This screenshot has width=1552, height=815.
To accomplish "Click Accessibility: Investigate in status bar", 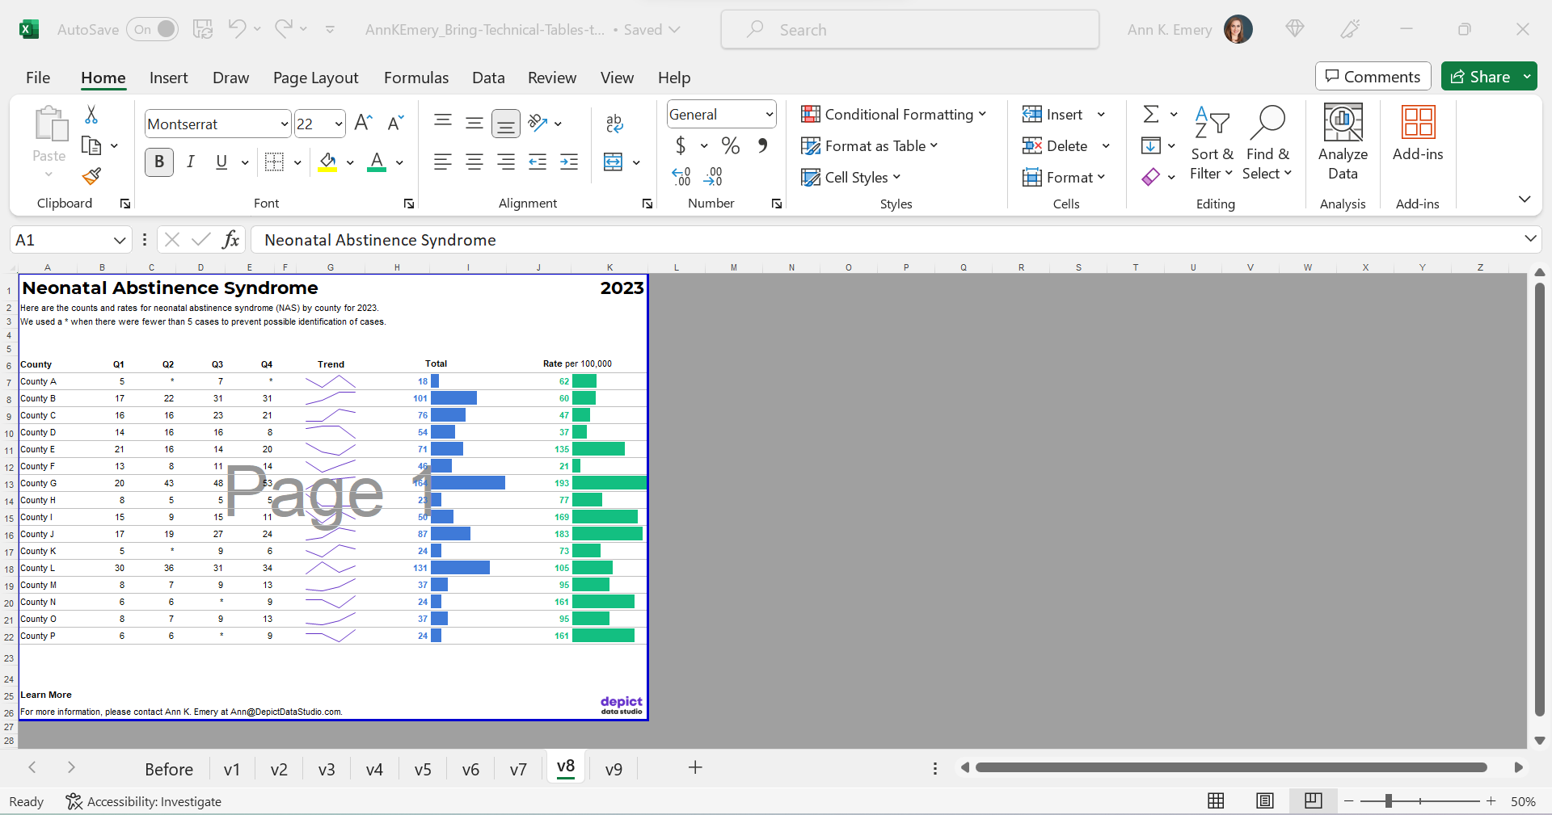I will coord(143,801).
